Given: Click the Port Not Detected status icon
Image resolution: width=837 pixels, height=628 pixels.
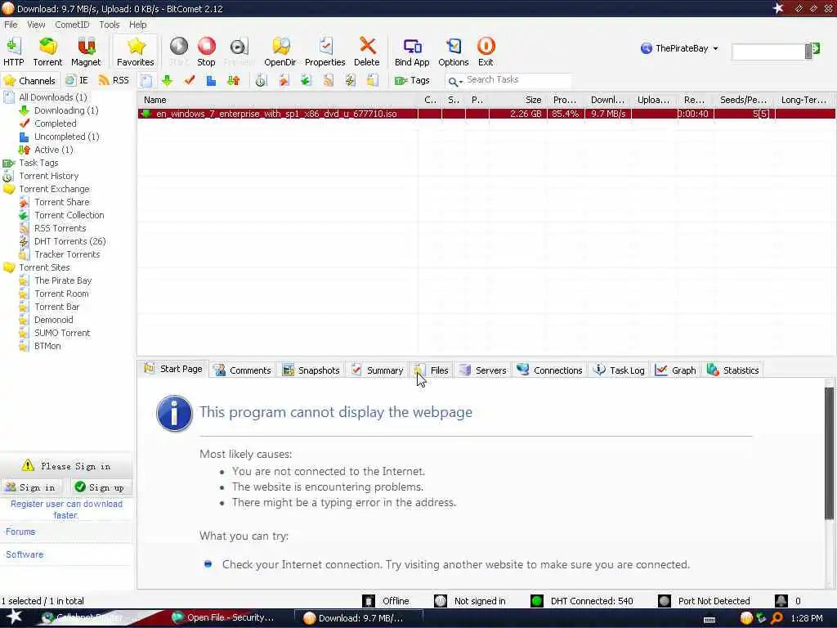Looking at the screenshot, I should pyautogui.click(x=664, y=601).
